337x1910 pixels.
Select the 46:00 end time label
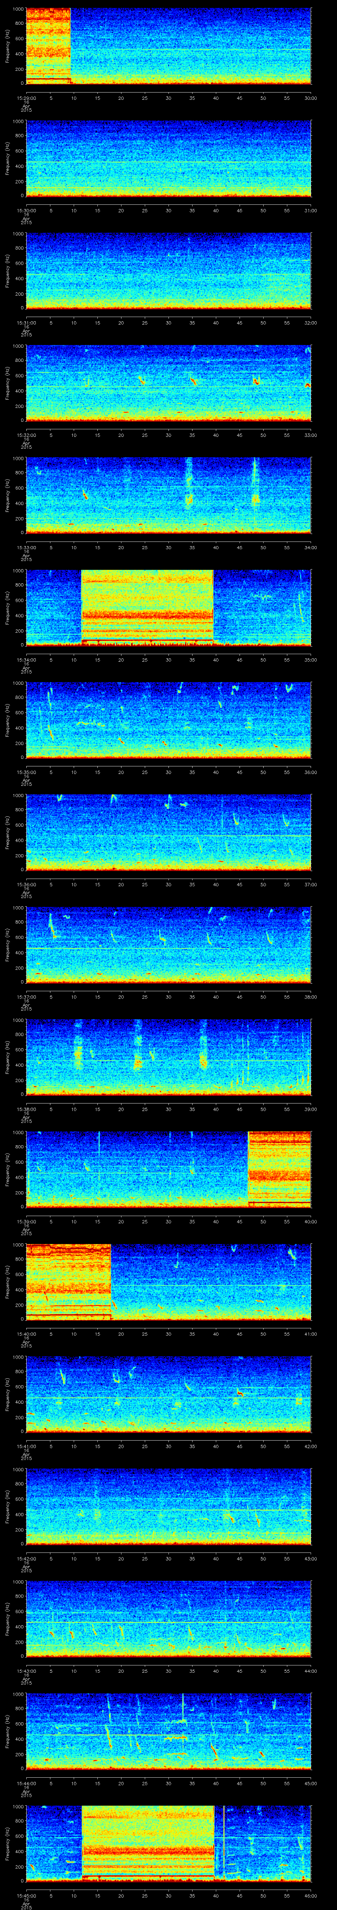pos(310,1895)
